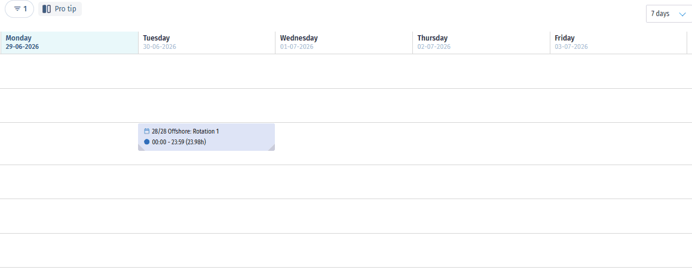
Task: Click the blue status dot beside 00:00 - 23:59
Action: pos(146,142)
